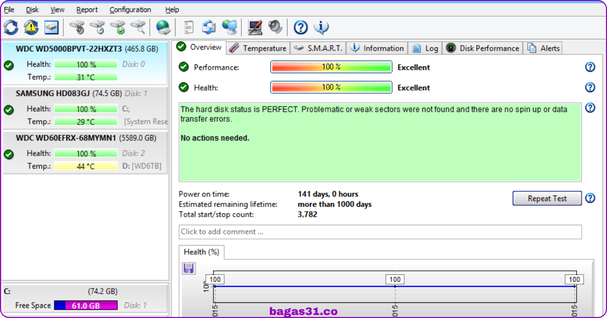Click the Repeat Test button
The width and height of the screenshot is (607, 318).
[x=547, y=198]
